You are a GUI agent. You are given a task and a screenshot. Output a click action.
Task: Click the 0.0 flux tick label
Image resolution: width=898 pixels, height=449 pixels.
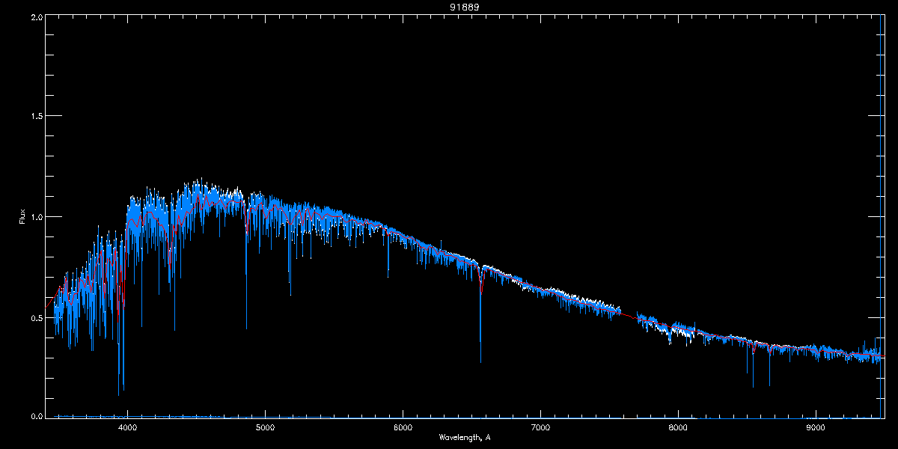(x=36, y=415)
